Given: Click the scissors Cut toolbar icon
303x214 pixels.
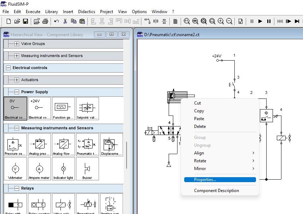Looking at the screenshot, I should (65, 21).
